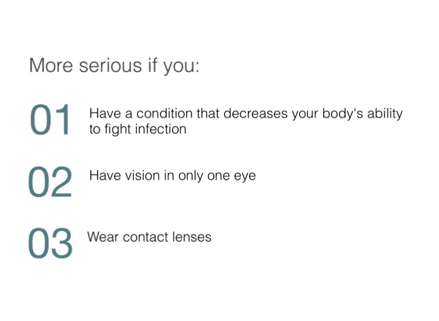
Task: Click the "More serious if you:" heading
Action: click(114, 65)
